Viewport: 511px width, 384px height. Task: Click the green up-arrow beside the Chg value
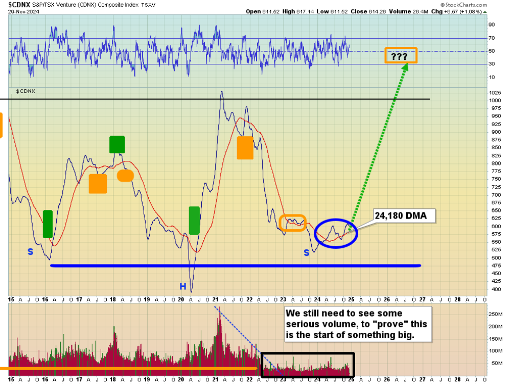(x=485, y=12)
